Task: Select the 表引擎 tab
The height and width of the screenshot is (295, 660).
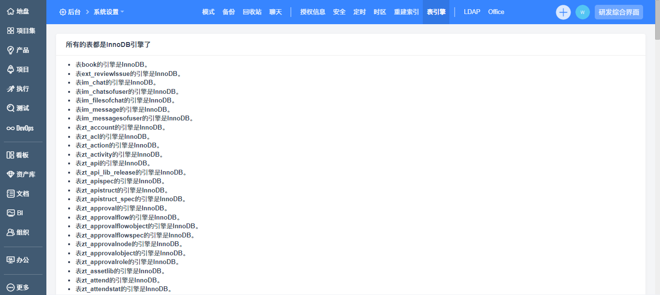Action: tap(436, 12)
